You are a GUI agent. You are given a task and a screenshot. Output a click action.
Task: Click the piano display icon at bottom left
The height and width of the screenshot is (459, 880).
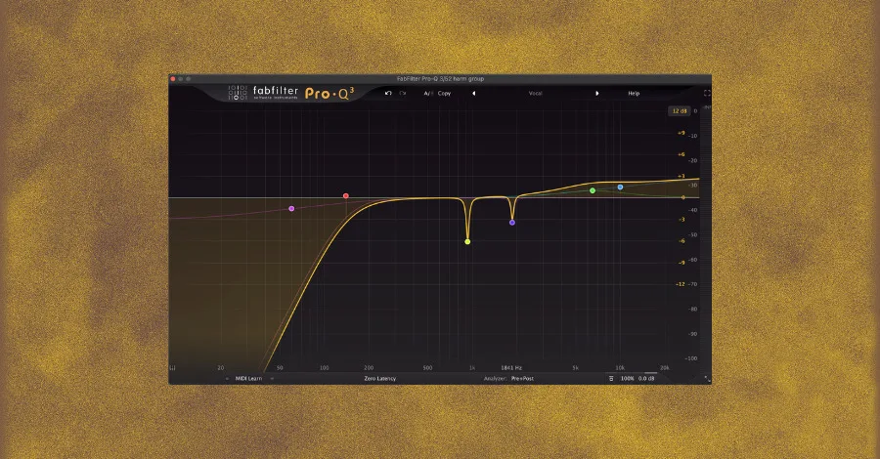point(172,367)
